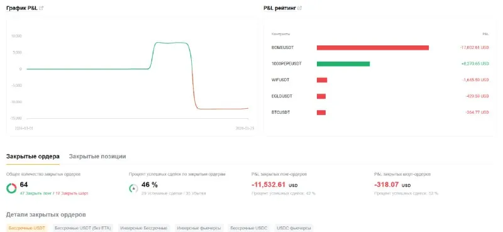Click the green 1000PEPEUSDT profit bar
503x232 pixels.
tap(343, 64)
